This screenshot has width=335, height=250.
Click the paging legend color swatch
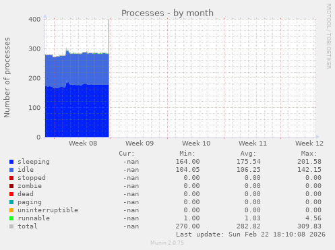11,202
